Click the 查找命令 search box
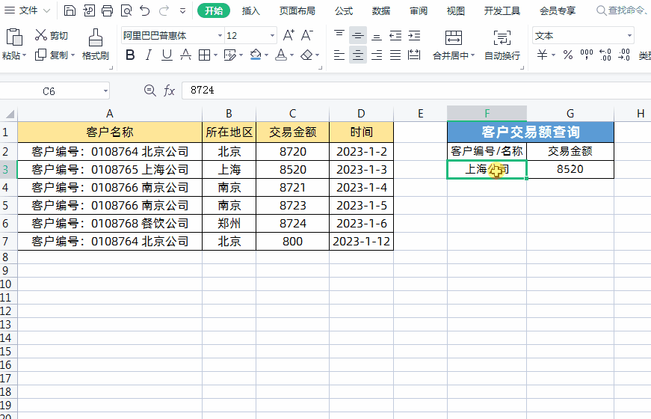The image size is (651, 419). pyautogui.click(x=623, y=10)
